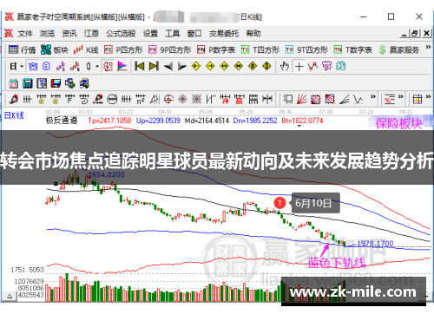Open the 9T四方形 tool
Screen dimensions: 434x314
(306, 50)
